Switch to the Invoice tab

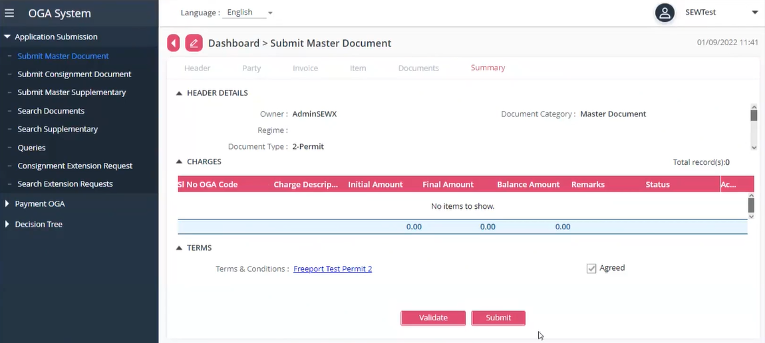tap(305, 68)
